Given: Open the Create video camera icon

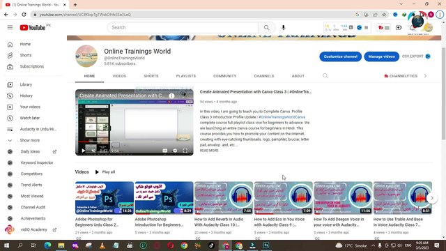Looking at the screenshot, I should click(399, 28).
